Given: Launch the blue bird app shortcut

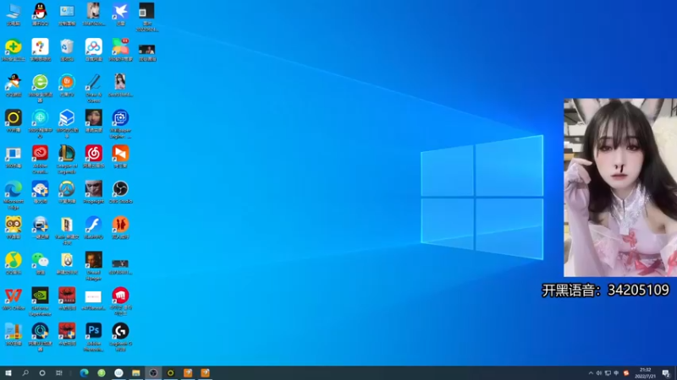Looking at the screenshot, I should pyautogui.click(x=120, y=14).
